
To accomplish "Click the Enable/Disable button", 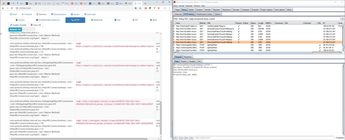I will click(x=18, y=25).
